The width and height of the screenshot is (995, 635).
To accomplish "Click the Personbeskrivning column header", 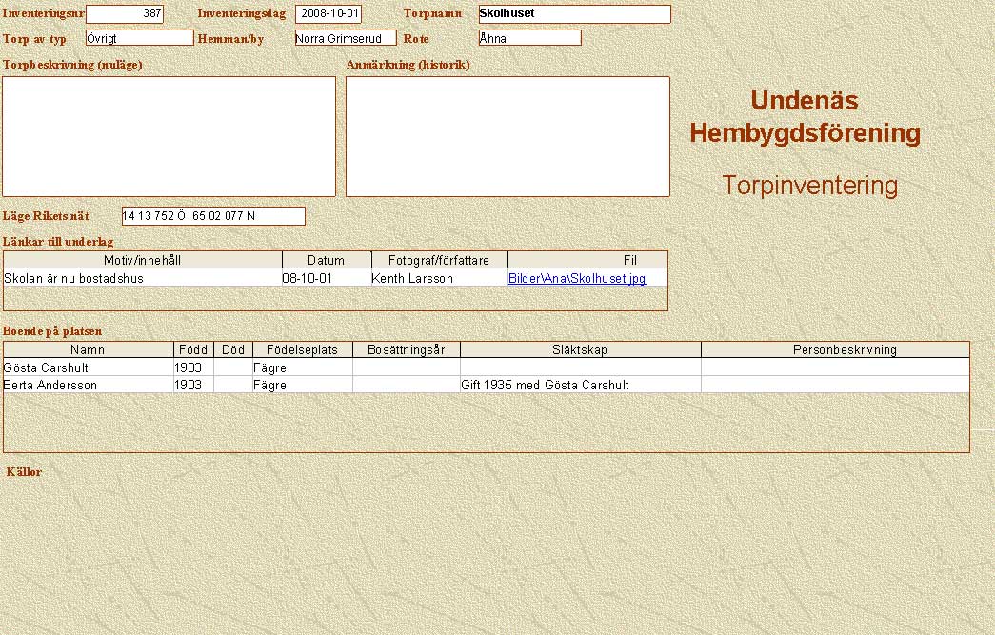I will tap(835, 349).
